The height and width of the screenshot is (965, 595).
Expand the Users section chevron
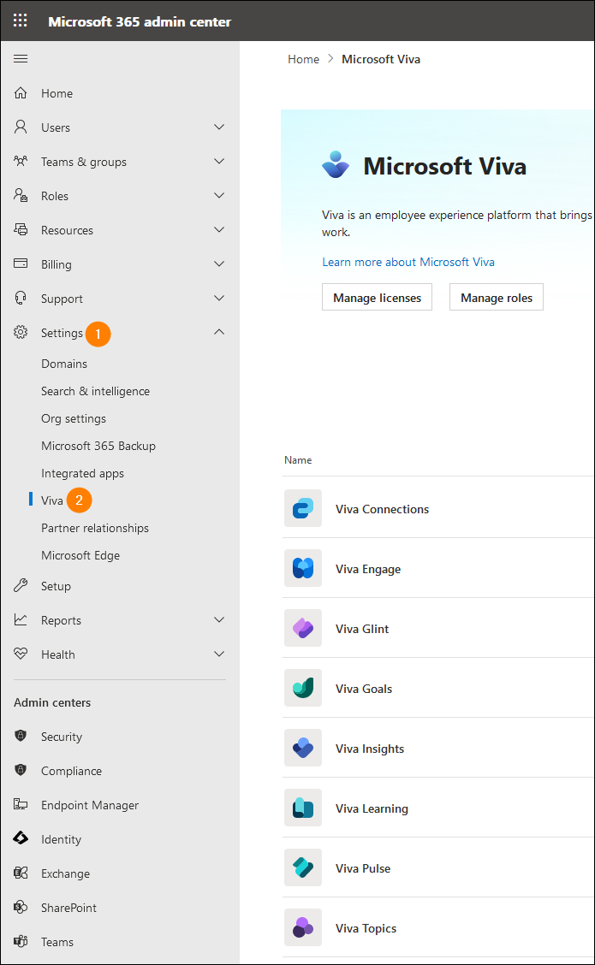218,127
